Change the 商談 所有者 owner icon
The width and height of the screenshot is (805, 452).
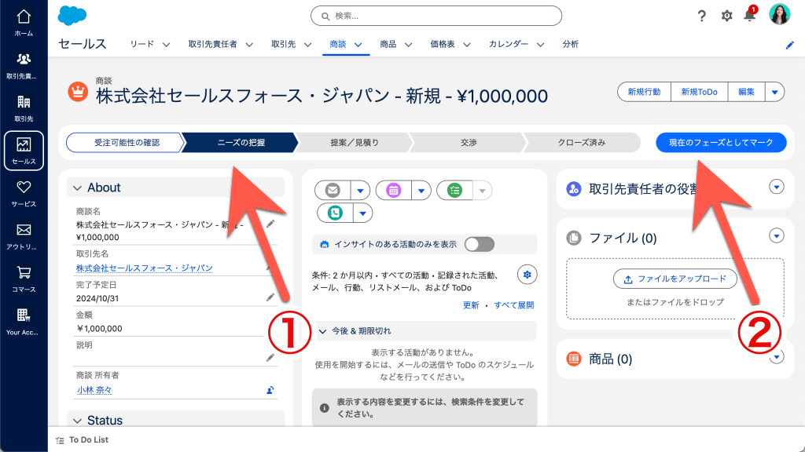point(270,390)
